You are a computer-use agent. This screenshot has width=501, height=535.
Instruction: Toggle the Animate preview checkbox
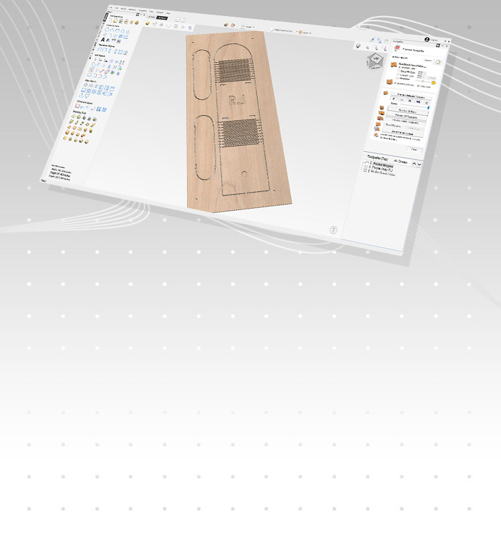point(395,83)
